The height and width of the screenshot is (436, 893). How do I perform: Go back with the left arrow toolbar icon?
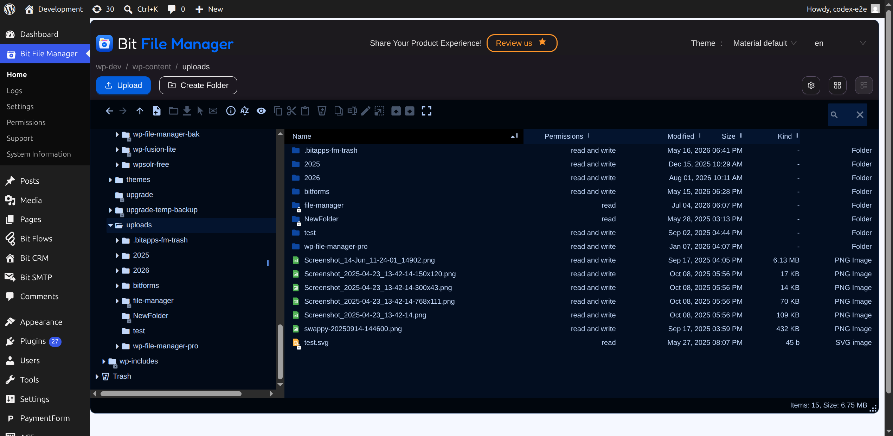(x=109, y=111)
